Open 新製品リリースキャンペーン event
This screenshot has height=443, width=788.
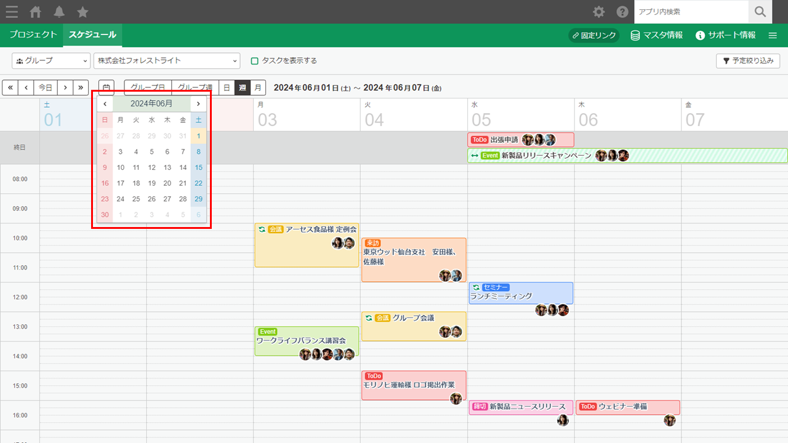click(x=627, y=156)
